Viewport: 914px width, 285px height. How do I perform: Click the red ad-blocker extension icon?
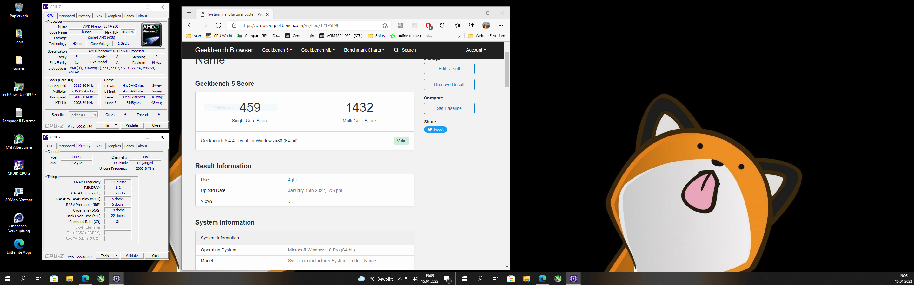click(428, 25)
